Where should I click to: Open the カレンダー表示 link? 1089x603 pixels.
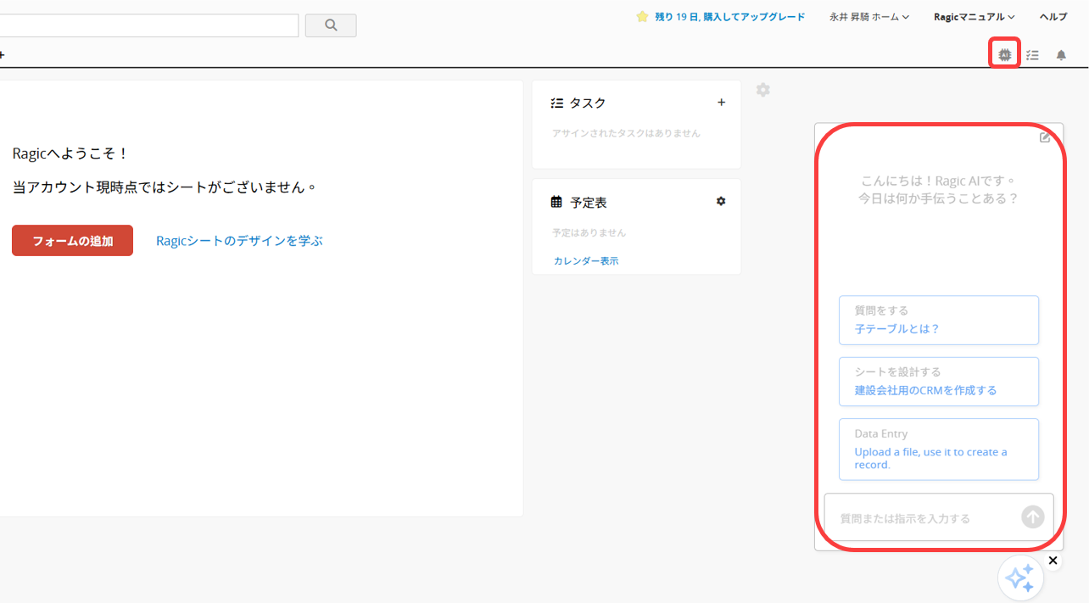[x=586, y=261]
